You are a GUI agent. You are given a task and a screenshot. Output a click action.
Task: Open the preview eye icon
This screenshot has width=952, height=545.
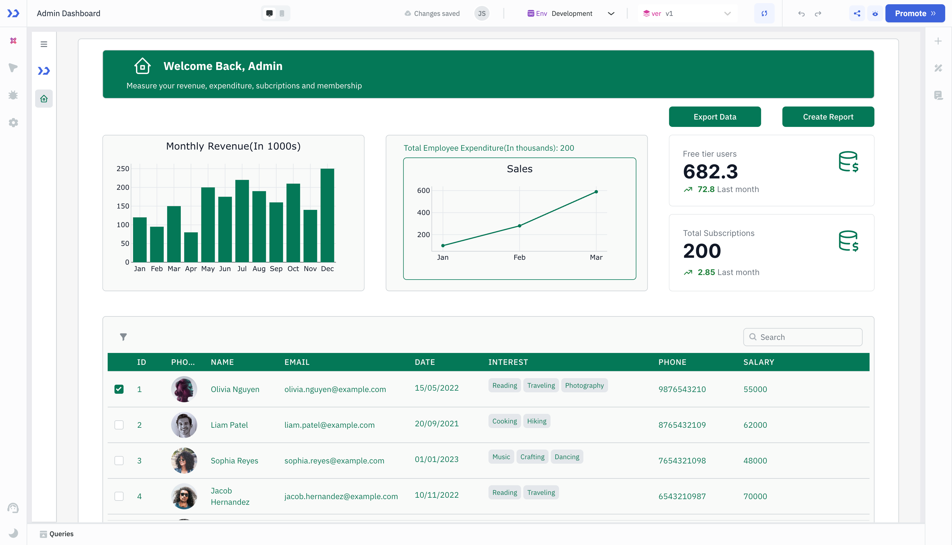875,13
